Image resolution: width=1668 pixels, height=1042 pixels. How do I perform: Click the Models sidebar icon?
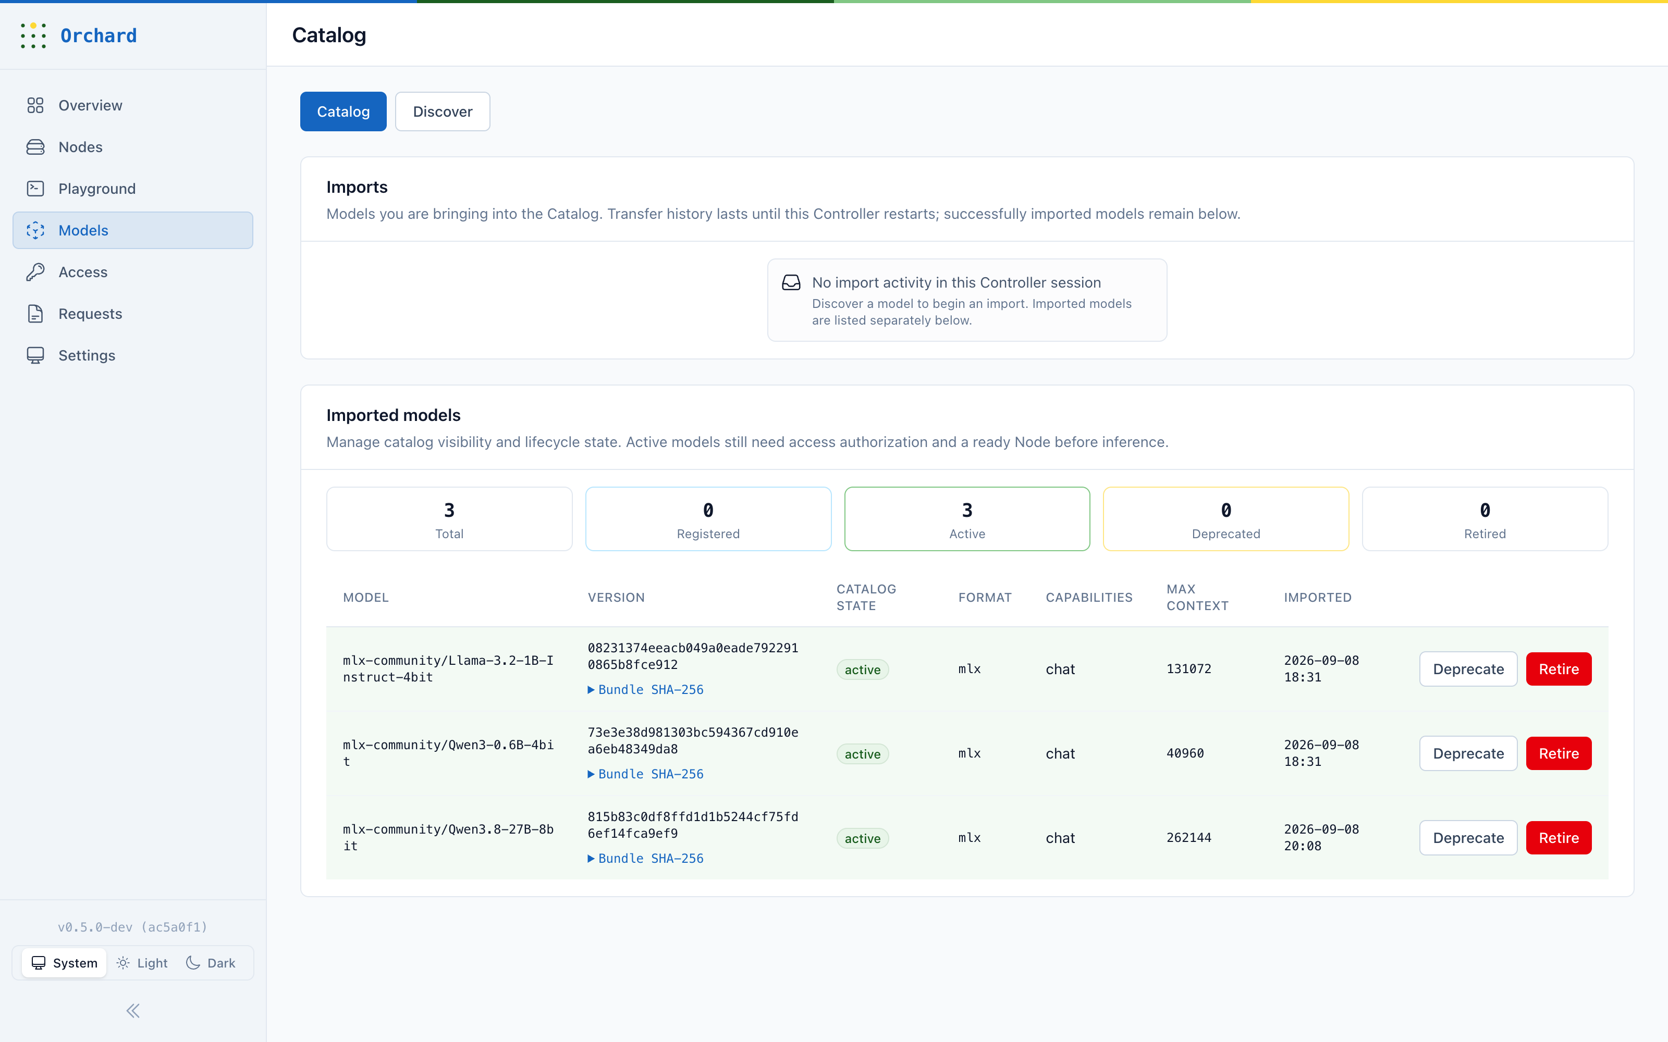tap(35, 230)
